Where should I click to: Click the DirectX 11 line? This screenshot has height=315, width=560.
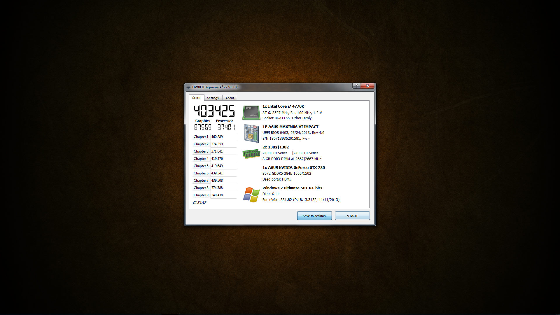point(271,194)
